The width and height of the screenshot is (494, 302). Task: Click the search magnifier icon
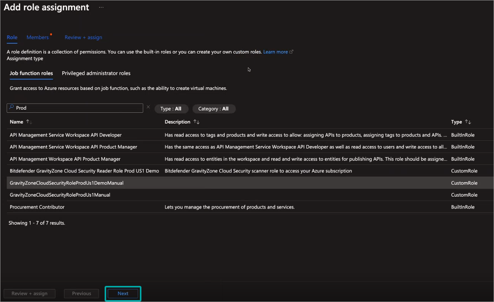coord(11,108)
